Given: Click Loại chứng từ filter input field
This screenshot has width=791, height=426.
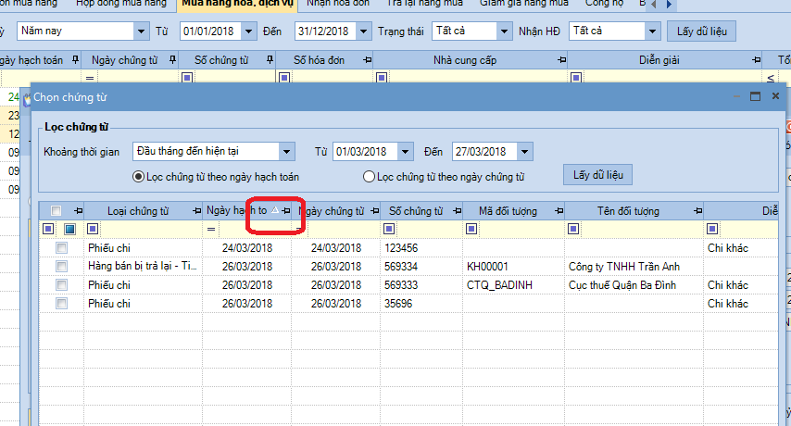Looking at the screenshot, I should [x=150, y=230].
